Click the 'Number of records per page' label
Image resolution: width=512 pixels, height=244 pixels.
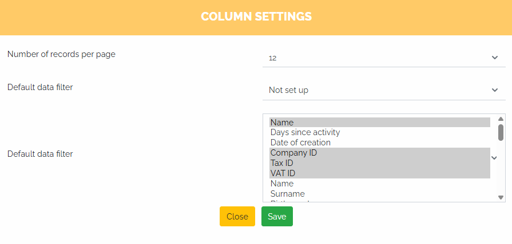(x=61, y=54)
